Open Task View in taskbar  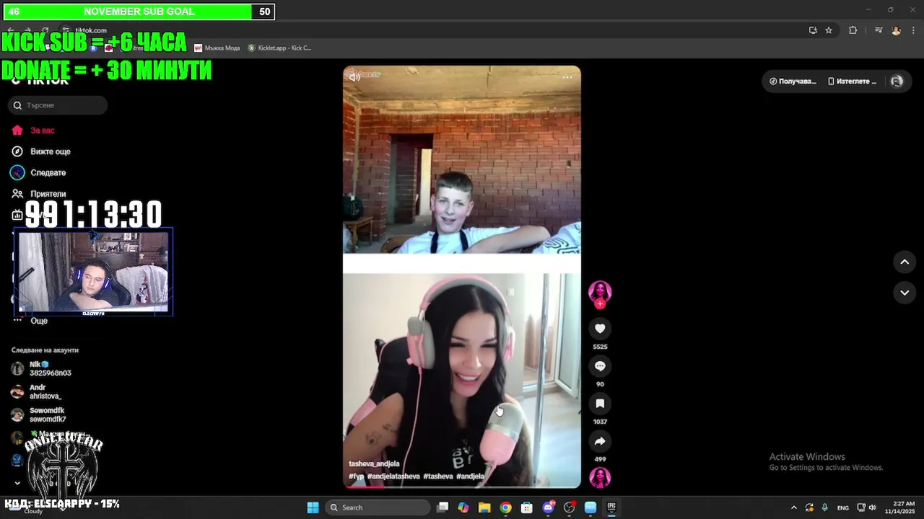pyautogui.click(x=443, y=507)
